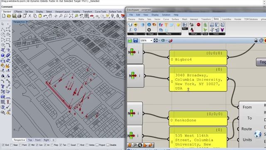Click the New file icon in Rhino toolbar
This screenshot has height=150, width=266.
pos(4,16)
